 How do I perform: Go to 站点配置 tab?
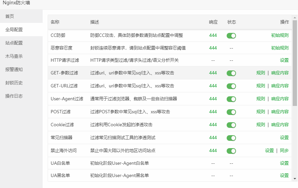point(21,43)
